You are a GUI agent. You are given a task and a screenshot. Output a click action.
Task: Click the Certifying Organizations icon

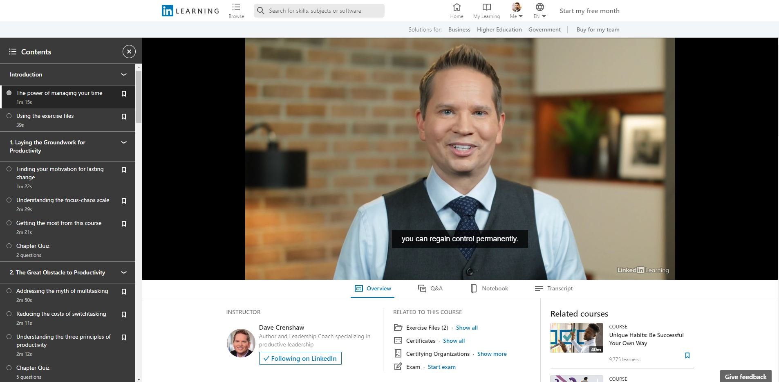pos(398,354)
